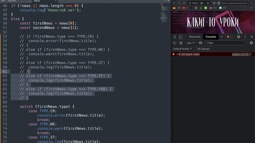Screen dimensions: 255x143
Task: Toggle the device toolbar in DevTools
Action: pos(180,37)
